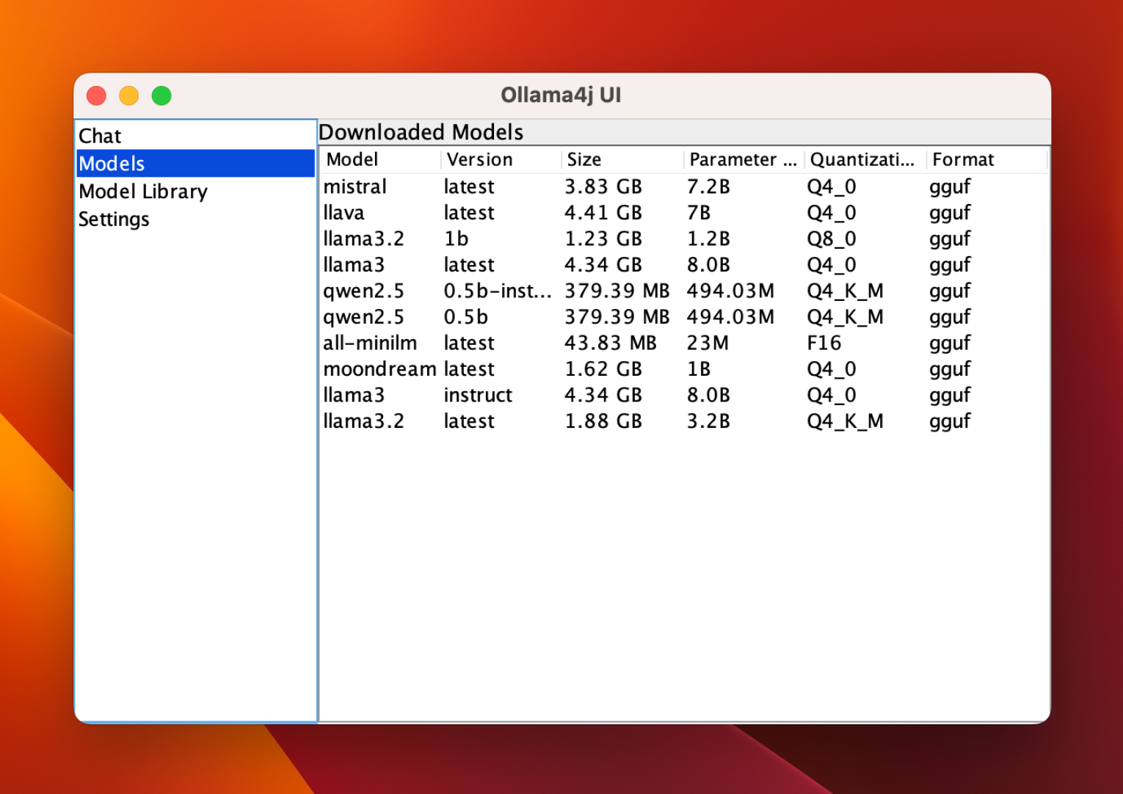1123x794 pixels.
Task: Select the moondream model row
Action: click(x=379, y=369)
